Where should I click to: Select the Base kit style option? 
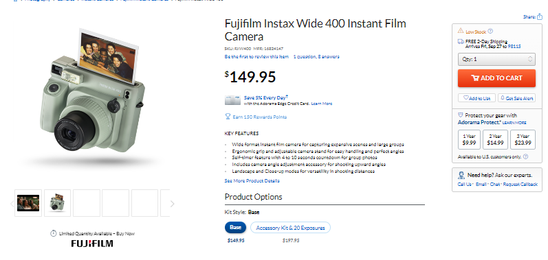[x=235, y=228]
